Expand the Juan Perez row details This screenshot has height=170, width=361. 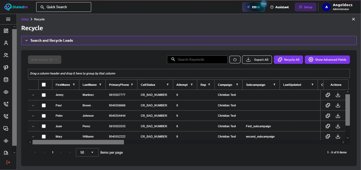(33, 126)
